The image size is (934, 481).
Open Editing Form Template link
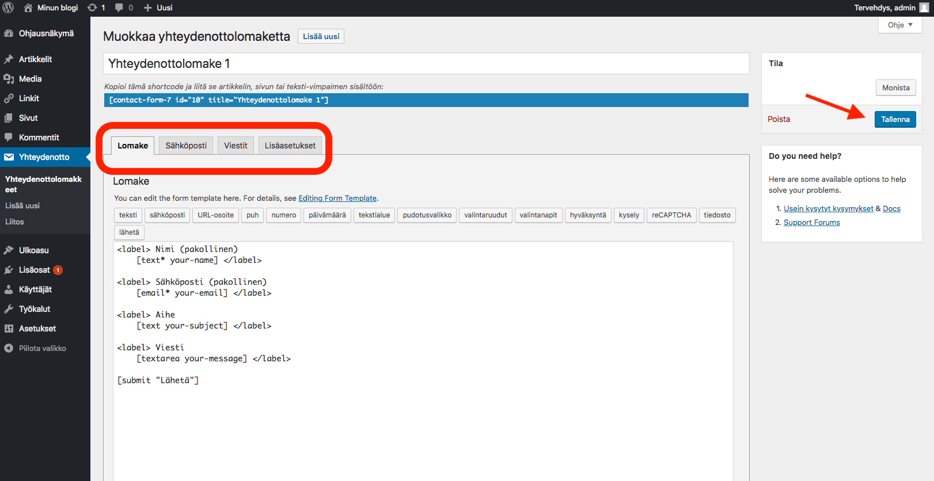coord(337,198)
